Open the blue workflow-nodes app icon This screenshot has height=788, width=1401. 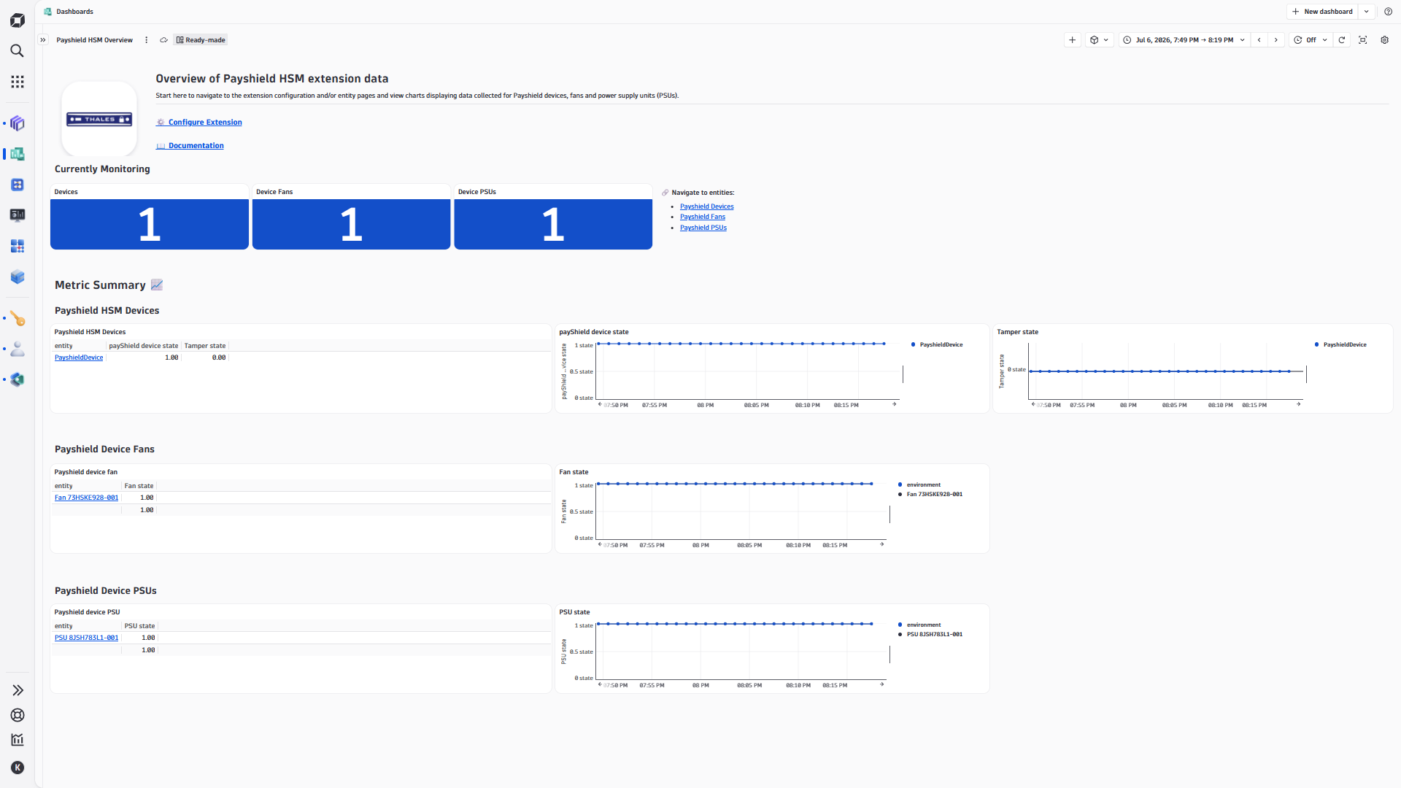point(18,185)
